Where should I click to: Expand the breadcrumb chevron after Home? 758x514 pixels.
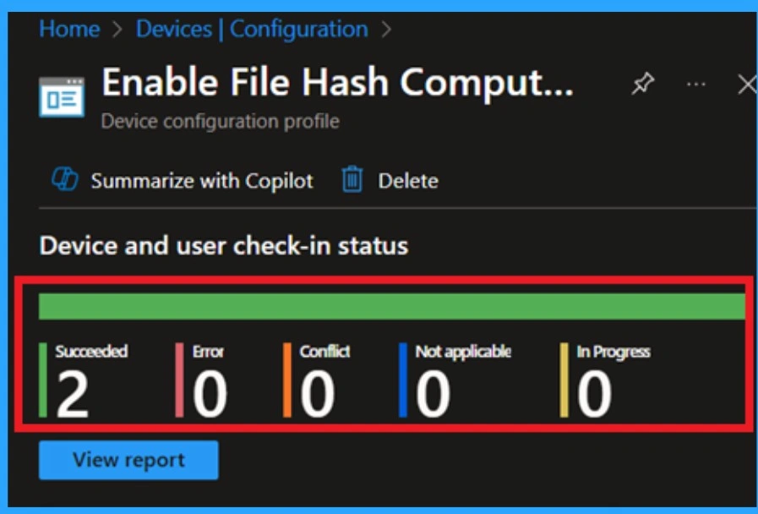tap(117, 29)
